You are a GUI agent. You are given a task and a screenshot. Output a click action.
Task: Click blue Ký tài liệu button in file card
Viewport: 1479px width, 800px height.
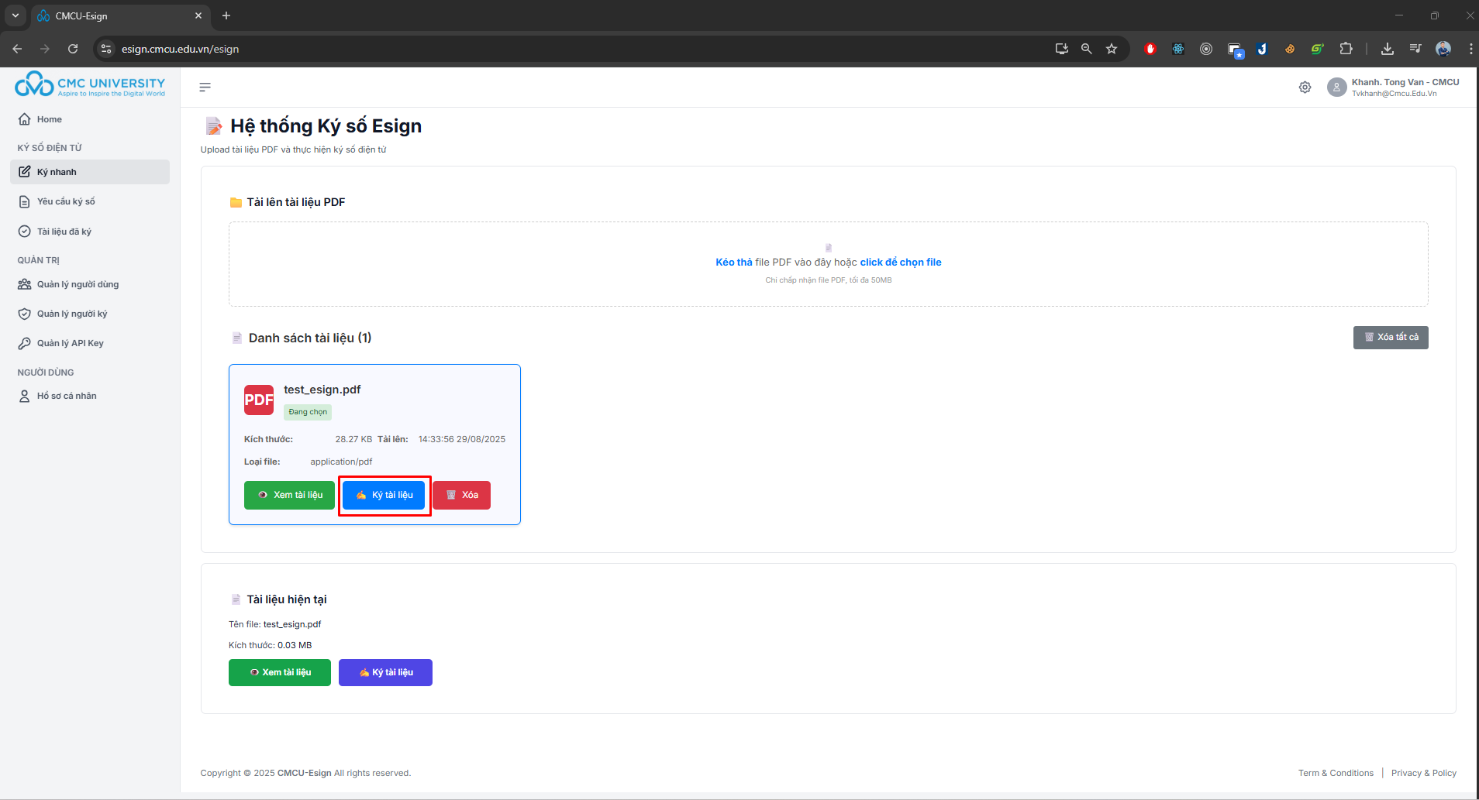[384, 495]
